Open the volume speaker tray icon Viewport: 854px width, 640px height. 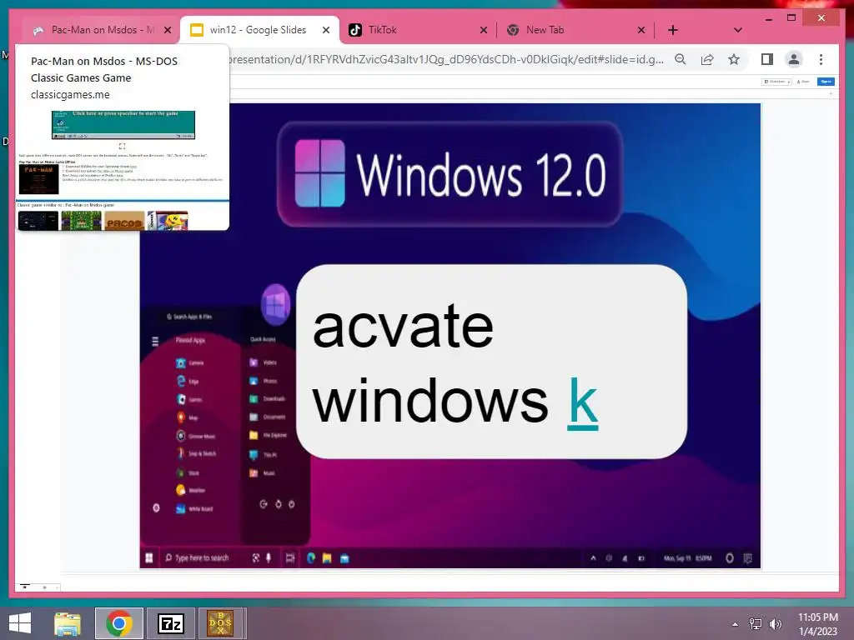[775, 624]
